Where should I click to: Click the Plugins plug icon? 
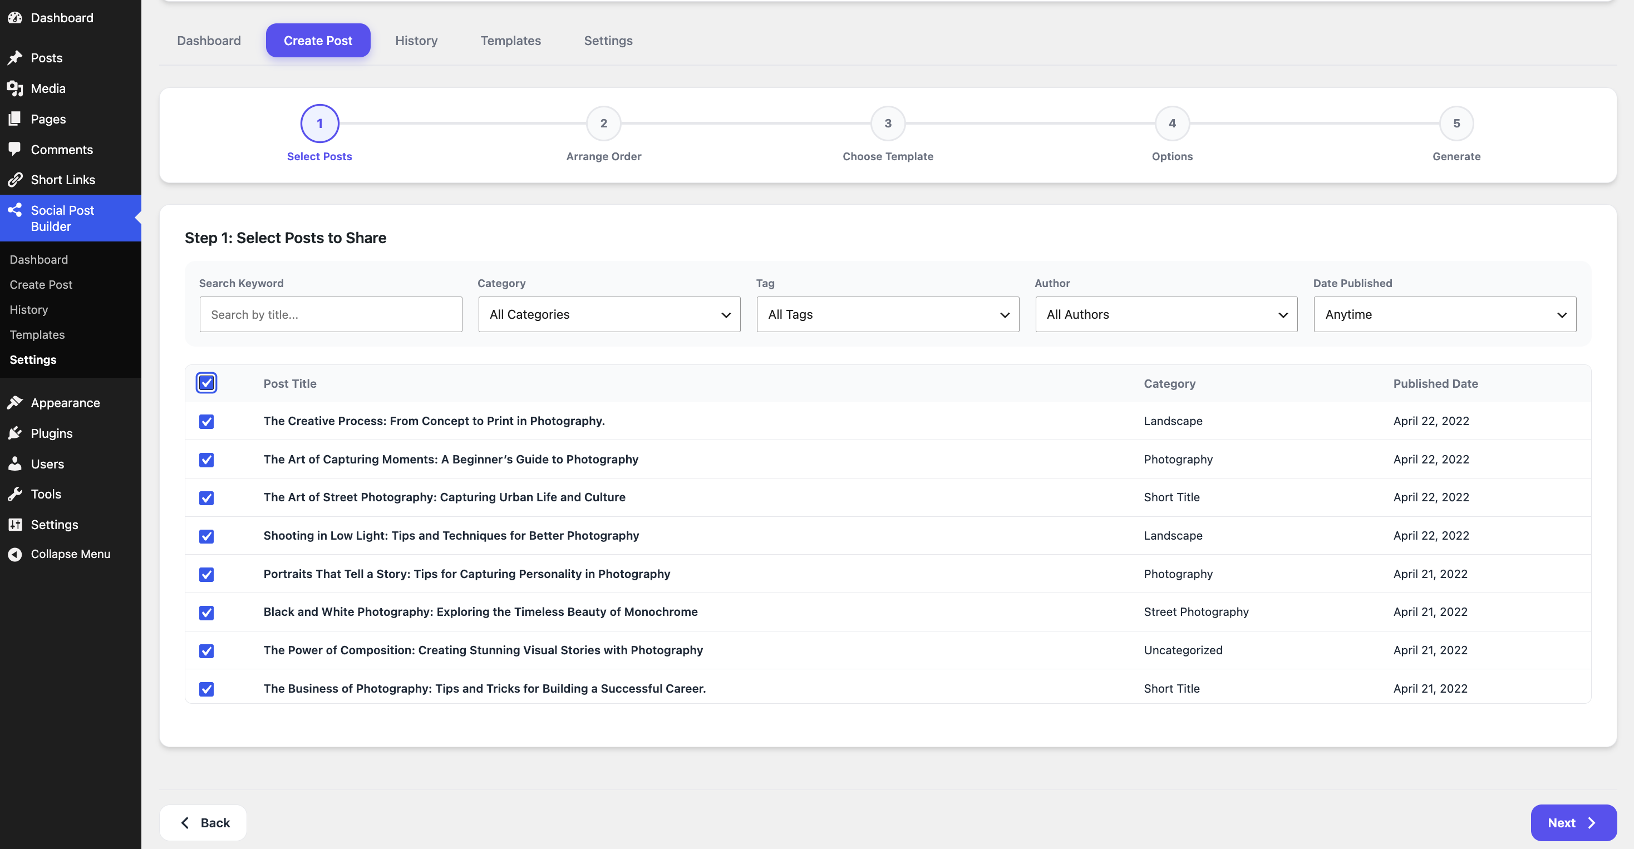15,433
